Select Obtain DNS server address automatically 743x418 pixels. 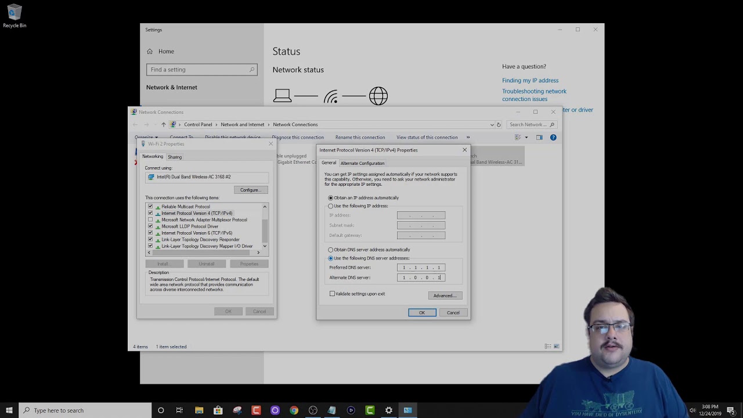point(331,250)
